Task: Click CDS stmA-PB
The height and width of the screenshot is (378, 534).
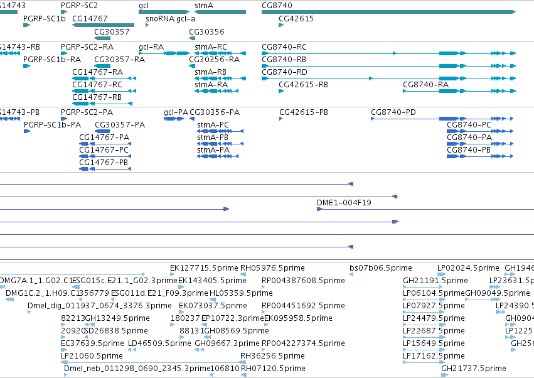Action: click(220, 144)
